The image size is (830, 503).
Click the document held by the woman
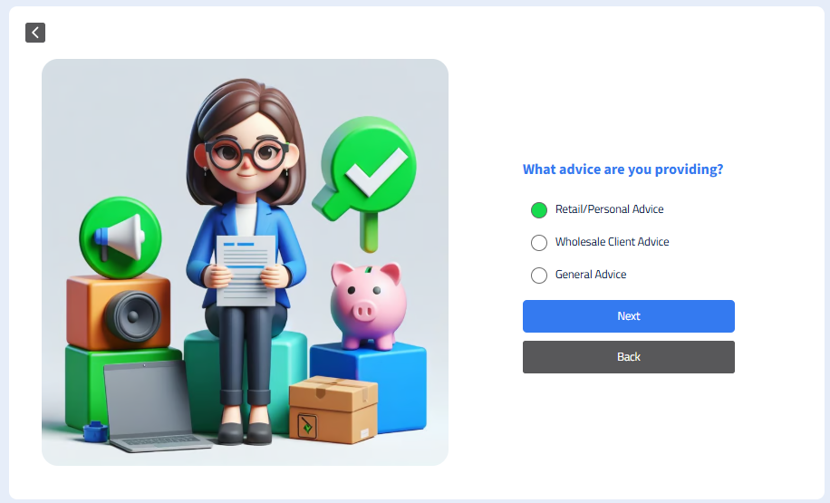tap(246, 271)
